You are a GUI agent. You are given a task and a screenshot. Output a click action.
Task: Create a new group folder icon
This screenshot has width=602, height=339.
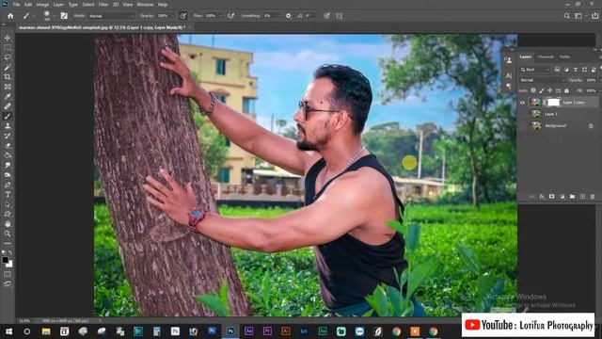[x=572, y=197]
